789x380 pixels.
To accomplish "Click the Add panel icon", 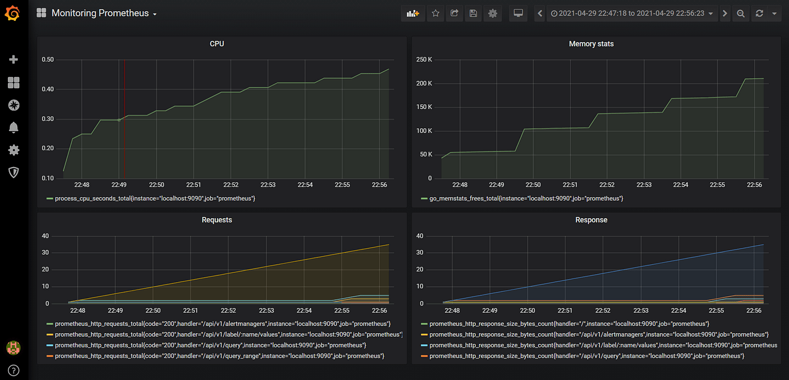I will (x=412, y=13).
